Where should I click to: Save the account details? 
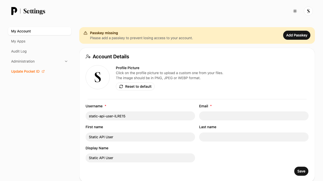(x=301, y=171)
